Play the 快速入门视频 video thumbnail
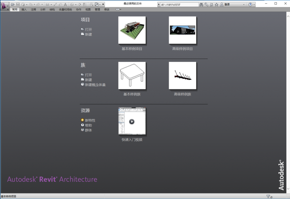290x199 pixels. pyautogui.click(x=132, y=121)
